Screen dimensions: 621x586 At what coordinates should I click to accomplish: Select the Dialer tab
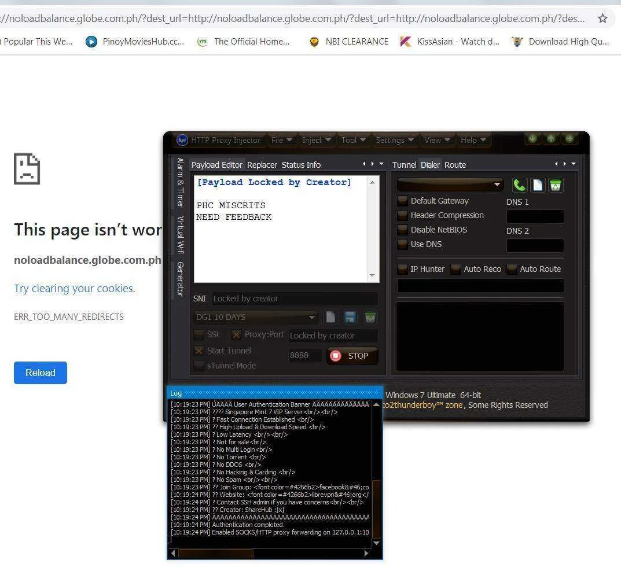(x=430, y=165)
